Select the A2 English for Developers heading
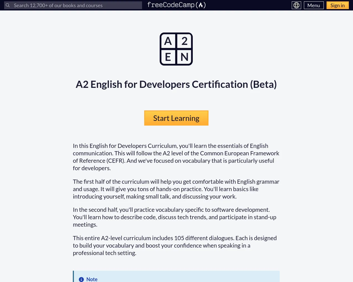The height and width of the screenshot is (282, 353). click(176, 84)
